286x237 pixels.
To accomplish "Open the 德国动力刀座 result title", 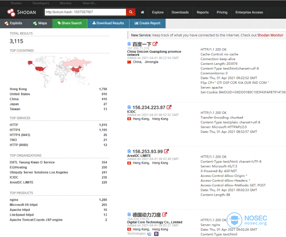I will coord(147,215).
